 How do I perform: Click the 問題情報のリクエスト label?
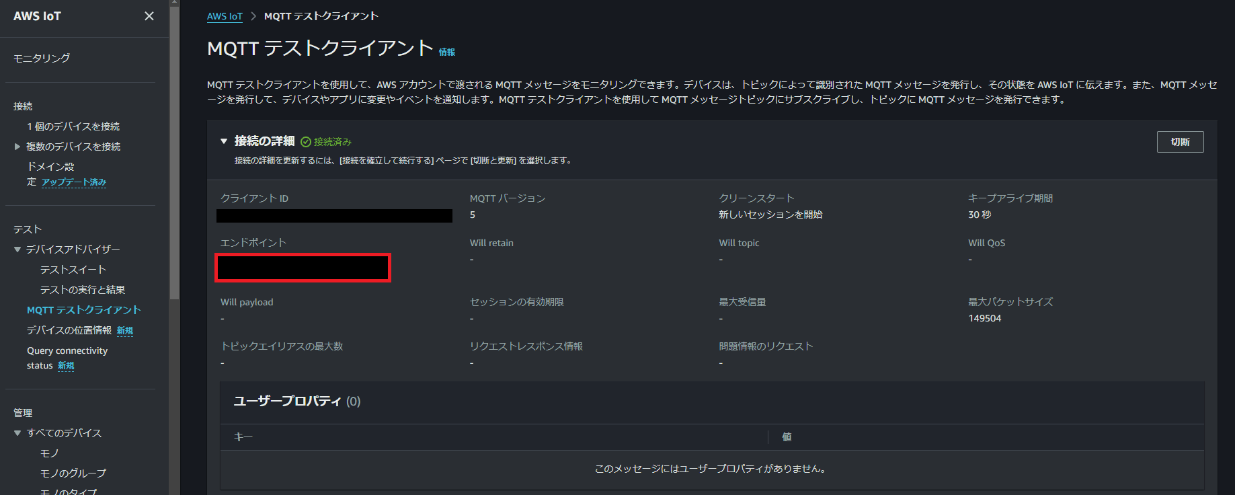click(x=766, y=346)
